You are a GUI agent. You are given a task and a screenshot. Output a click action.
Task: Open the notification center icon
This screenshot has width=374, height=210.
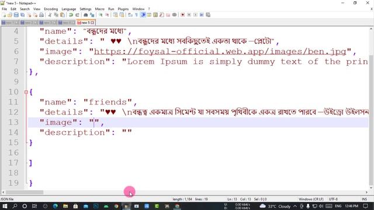point(366,206)
